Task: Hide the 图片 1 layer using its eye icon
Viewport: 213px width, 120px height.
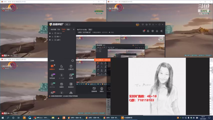Action: pyautogui.click(x=50, y=37)
